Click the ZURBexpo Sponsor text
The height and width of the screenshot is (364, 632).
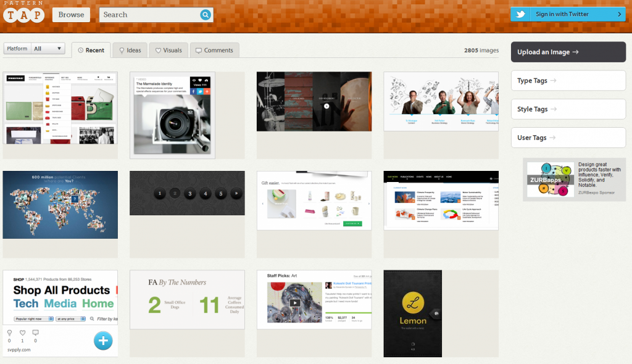pos(597,192)
